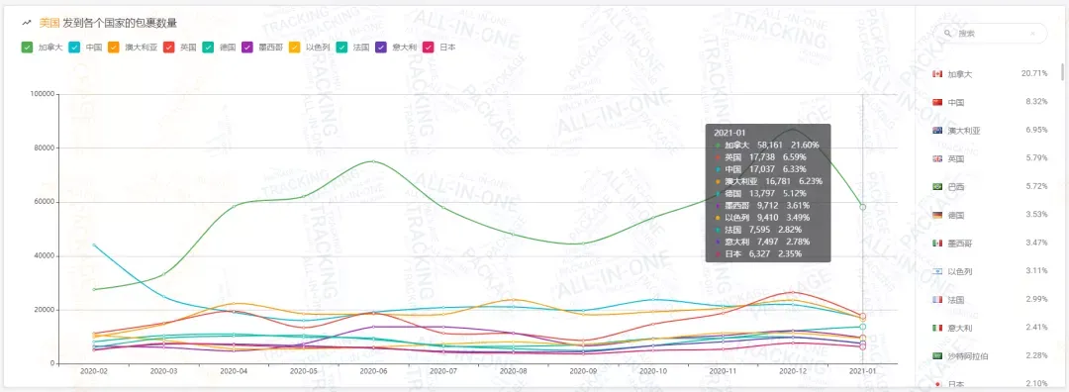Uncheck the 加拿大 legend checkbox
The width and height of the screenshot is (1069, 392).
coord(28,48)
